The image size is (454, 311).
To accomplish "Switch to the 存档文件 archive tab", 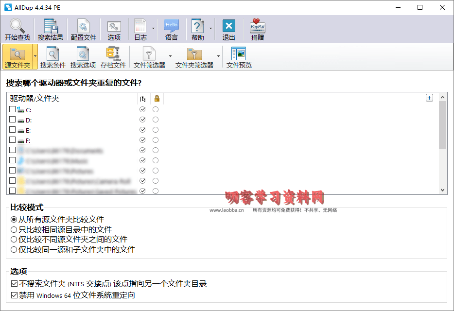I will (x=113, y=57).
